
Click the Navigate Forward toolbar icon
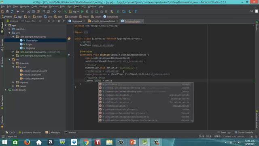point(59,12)
